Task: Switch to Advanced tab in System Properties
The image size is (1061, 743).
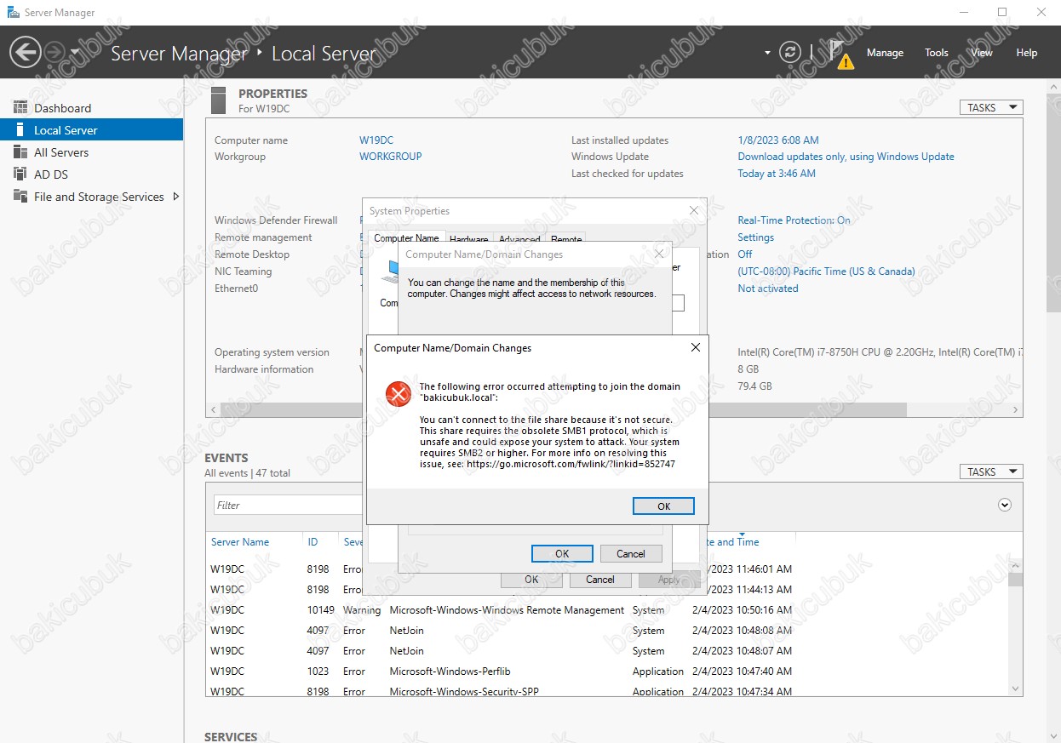Action: [x=519, y=239]
